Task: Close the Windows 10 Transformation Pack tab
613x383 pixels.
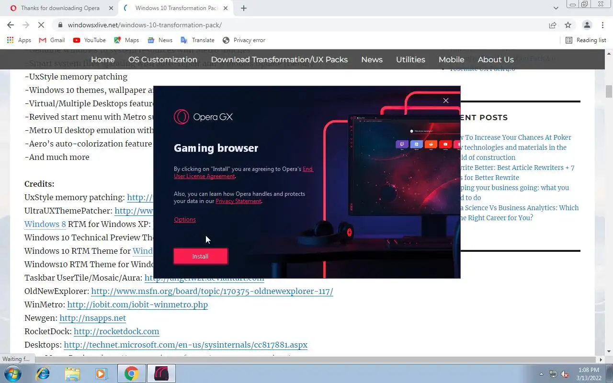Action: click(x=226, y=8)
